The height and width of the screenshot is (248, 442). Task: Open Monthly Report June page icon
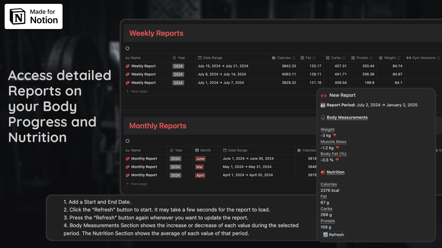128,158
